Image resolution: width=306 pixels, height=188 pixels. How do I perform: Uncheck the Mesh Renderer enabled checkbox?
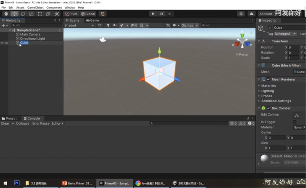(269, 79)
